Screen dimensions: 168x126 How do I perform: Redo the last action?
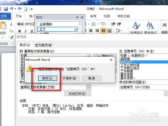[20, 9]
